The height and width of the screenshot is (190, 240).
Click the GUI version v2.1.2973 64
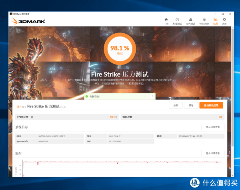(115, 141)
